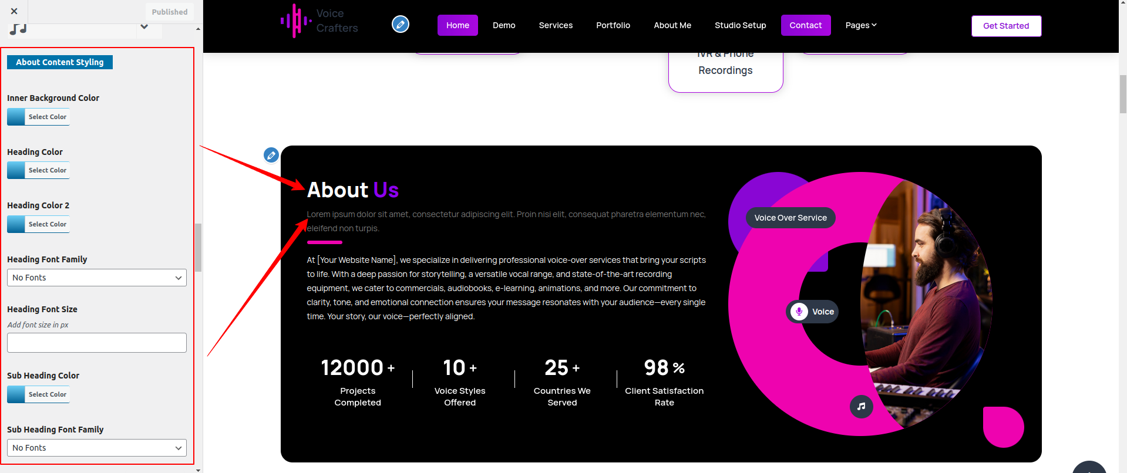The width and height of the screenshot is (1127, 473).
Task: Click the music note circle icon on the image
Action: point(861,406)
